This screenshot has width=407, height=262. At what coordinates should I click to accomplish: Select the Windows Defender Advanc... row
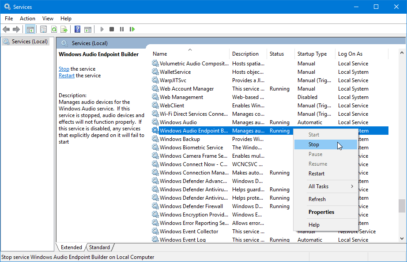coord(222,181)
